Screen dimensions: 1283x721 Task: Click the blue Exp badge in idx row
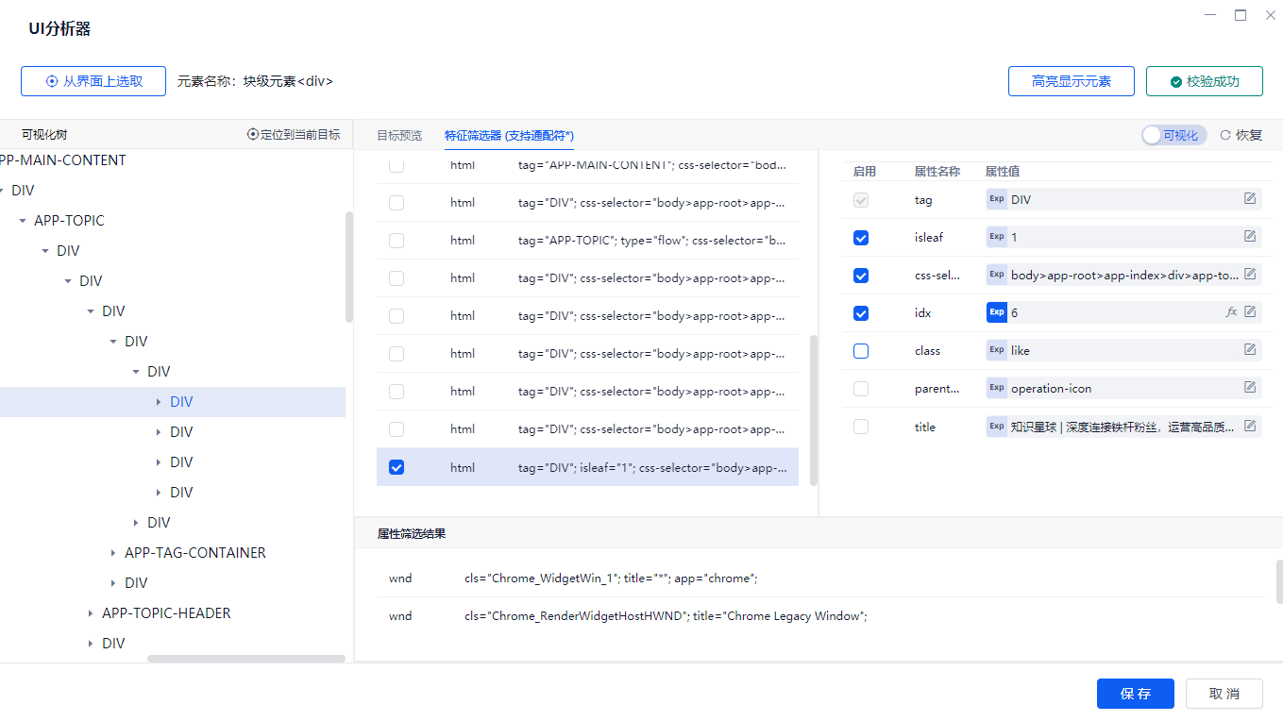click(997, 312)
